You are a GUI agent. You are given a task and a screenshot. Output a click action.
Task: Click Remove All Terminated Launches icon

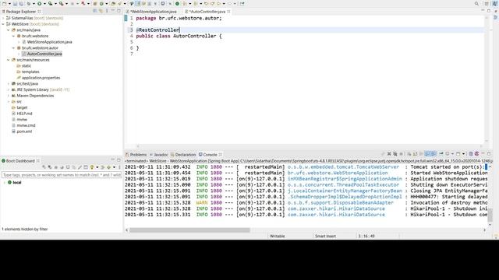click(395, 154)
